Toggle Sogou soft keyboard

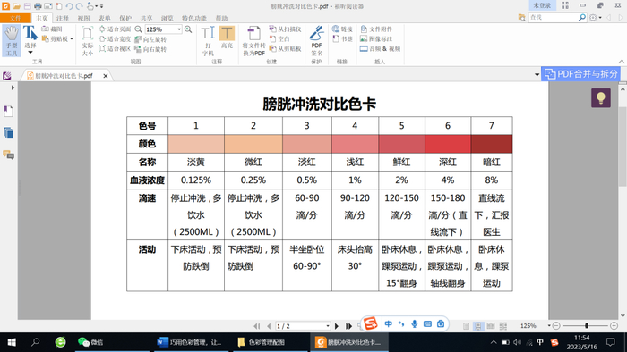427,324
